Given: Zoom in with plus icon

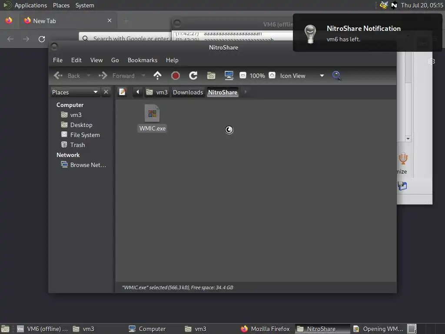Looking at the screenshot, I should pyautogui.click(x=272, y=76).
